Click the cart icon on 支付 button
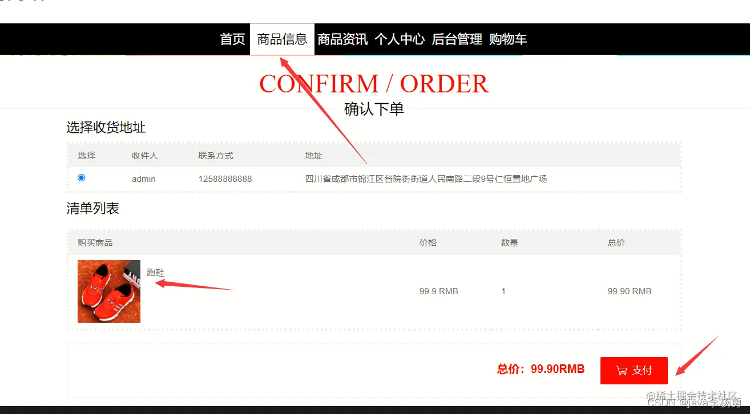 click(x=622, y=371)
